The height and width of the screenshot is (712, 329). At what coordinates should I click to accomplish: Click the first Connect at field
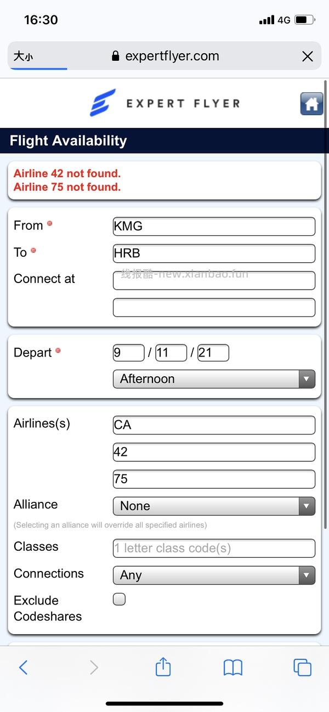[214, 280]
